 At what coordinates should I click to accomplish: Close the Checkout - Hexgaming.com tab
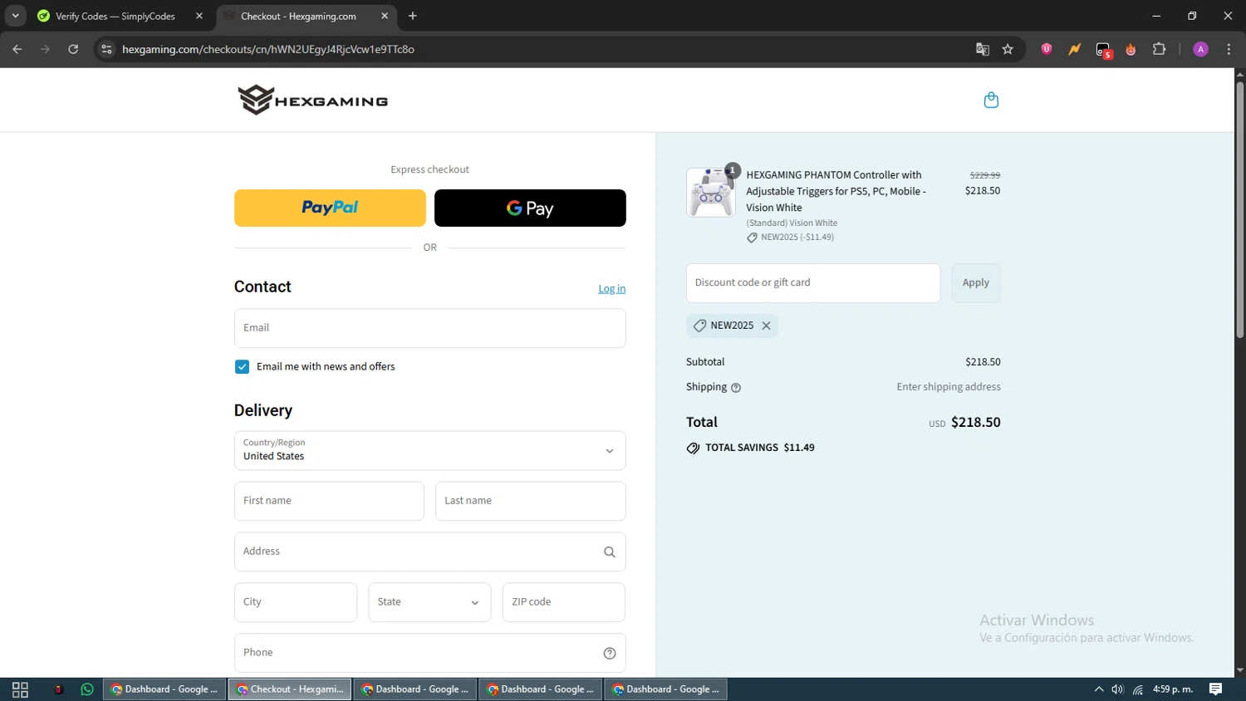[x=385, y=16]
